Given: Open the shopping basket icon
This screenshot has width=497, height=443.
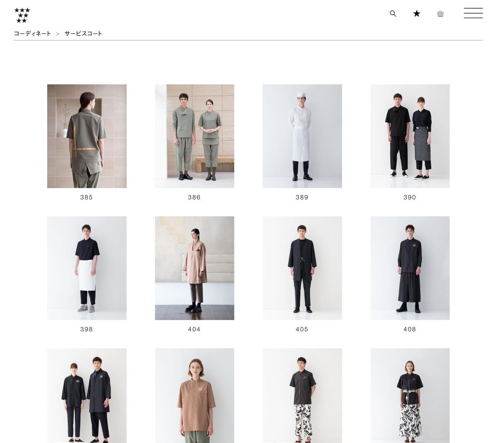Looking at the screenshot, I should point(440,14).
